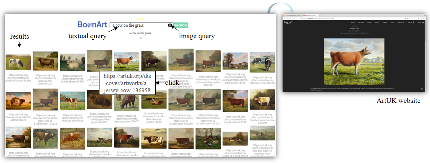Image resolution: width=430 pixels, height=163 pixels.
Task: Follow the two-cows-in-a-field-14498 link
Action: point(154,117)
